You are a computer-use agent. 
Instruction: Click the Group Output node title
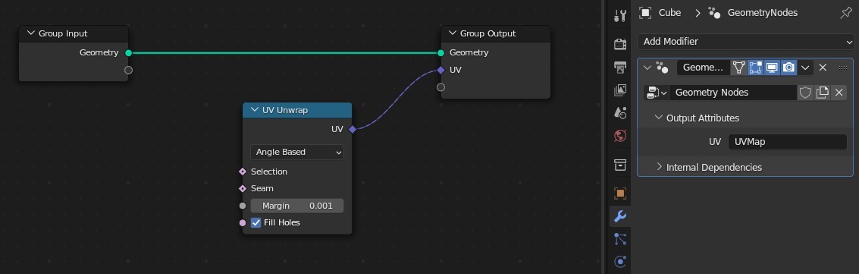coord(487,33)
